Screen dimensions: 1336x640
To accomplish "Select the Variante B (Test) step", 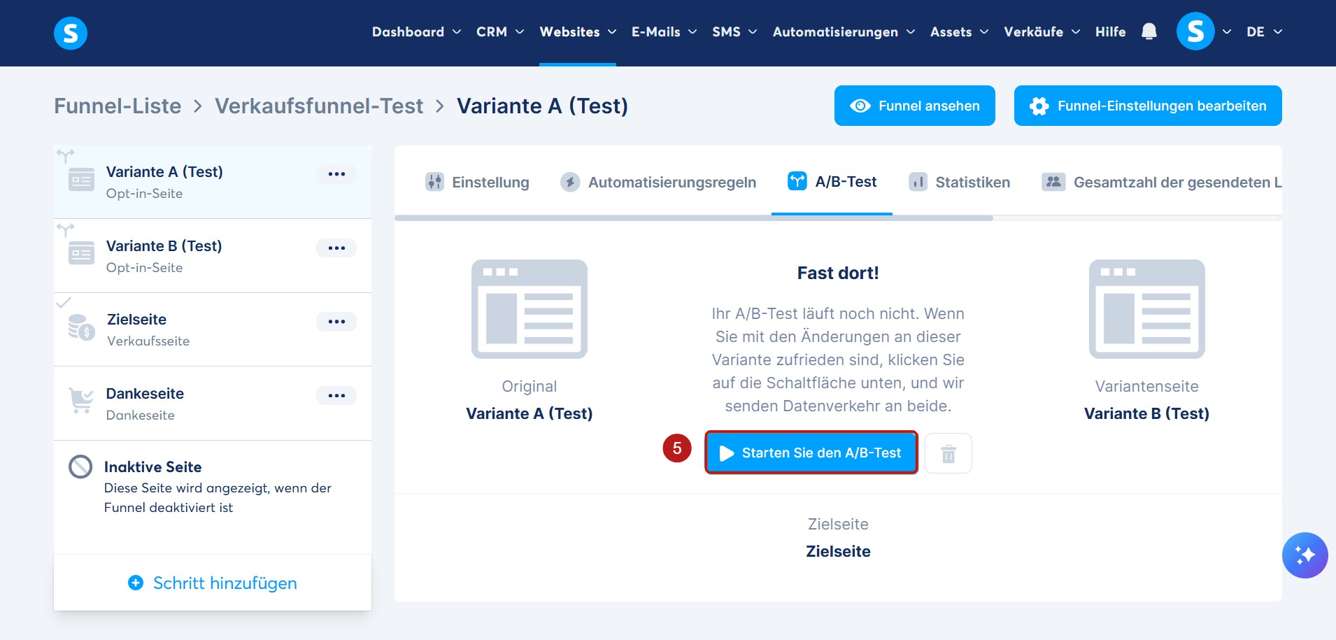I will (213, 256).
